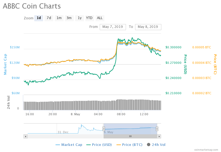221x152 pixels.
Task: Select the 1d zoom range
Action: [x=39, y=18]
